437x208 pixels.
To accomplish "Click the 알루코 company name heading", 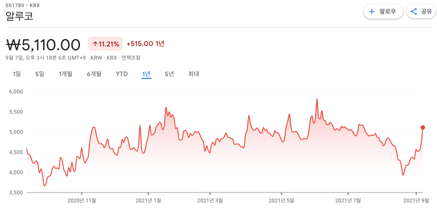I will 19,16.
